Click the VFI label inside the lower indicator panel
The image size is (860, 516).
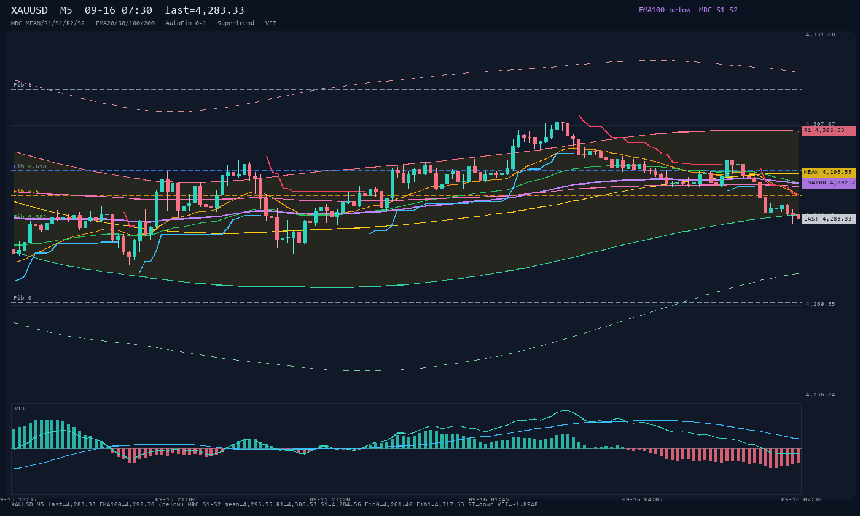20,408
